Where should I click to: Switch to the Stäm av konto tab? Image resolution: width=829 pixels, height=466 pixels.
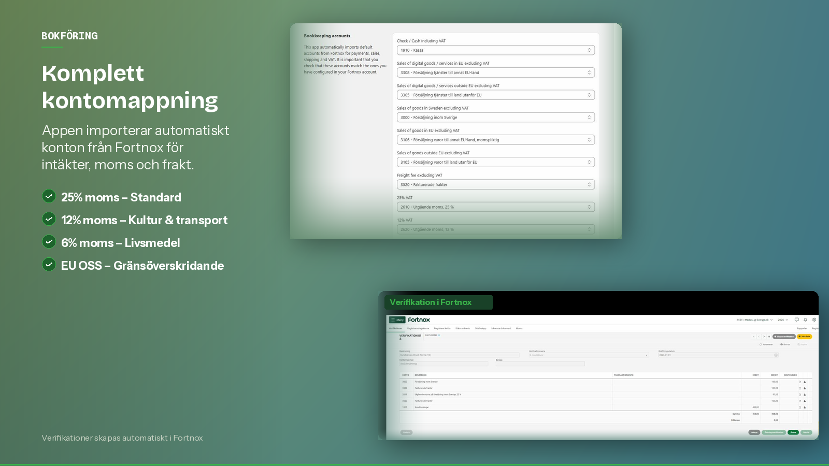pos(463,328)
